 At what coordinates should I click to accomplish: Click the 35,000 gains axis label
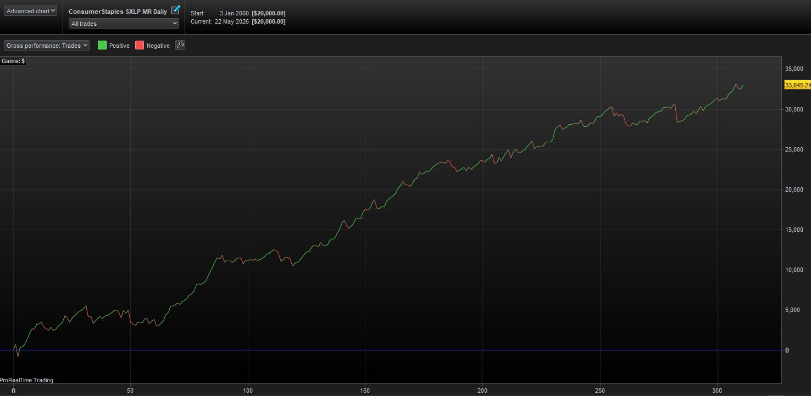[x=794, y=69]
